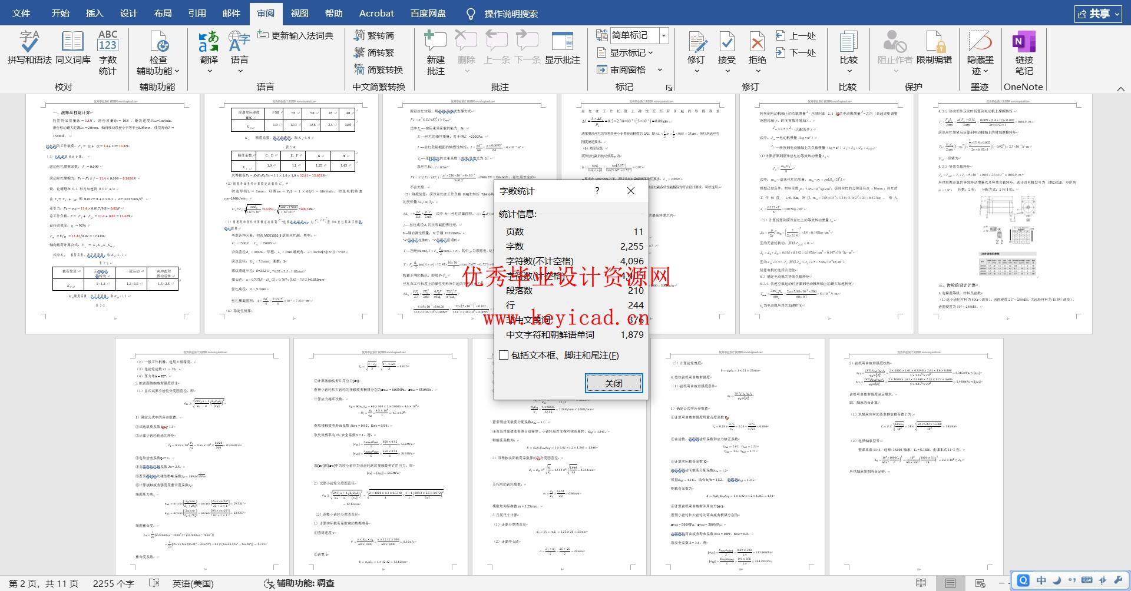Expand the 修订 dropdown arrow
Image resolution: width=1131 pixels, height=591 pixels.
point(696,71)
